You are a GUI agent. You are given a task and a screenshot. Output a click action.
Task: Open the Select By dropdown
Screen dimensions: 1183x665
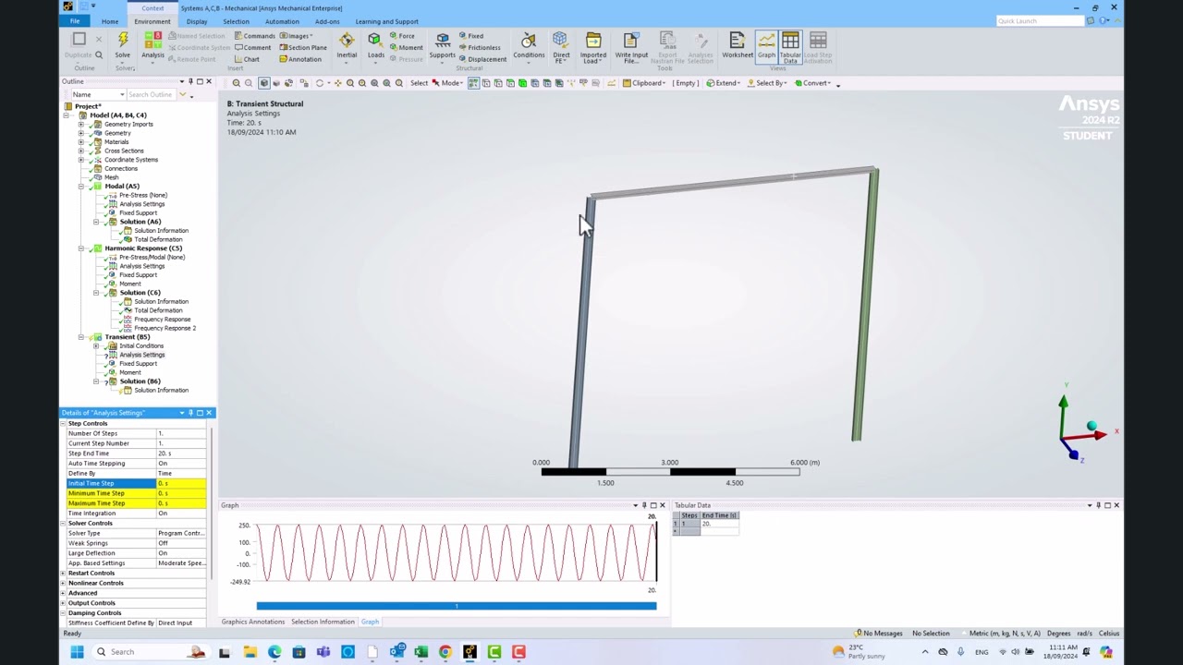coord(769,83)
